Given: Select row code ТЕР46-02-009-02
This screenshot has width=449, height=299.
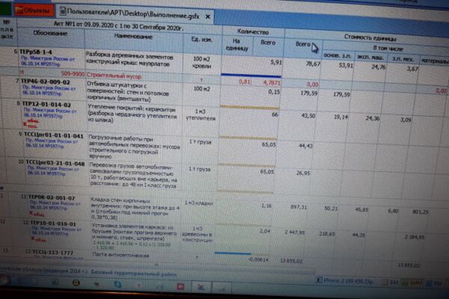Looking at the screenshot, I should (45, 82).
